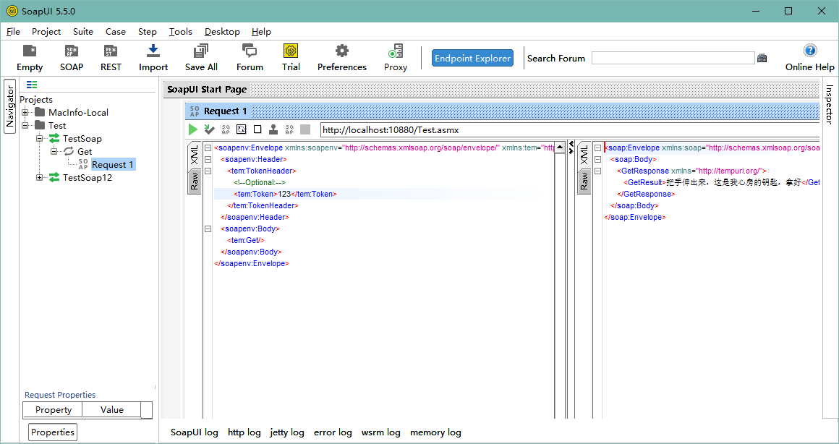The height and width of the screenshot is (444, 839).
Task: Click the Test project folder icon
Action: pyautogui.click(x=40, y=125)
